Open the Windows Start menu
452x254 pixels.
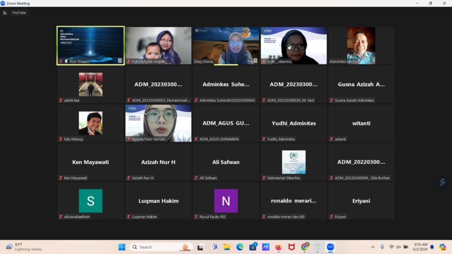(x=122, y=247)
